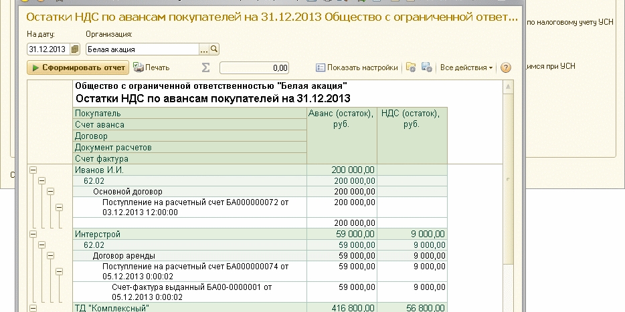Click the Организация field with Белая акация
This screenshot has height=312, width=625.
pyautogui.click(x=142, y=49)
